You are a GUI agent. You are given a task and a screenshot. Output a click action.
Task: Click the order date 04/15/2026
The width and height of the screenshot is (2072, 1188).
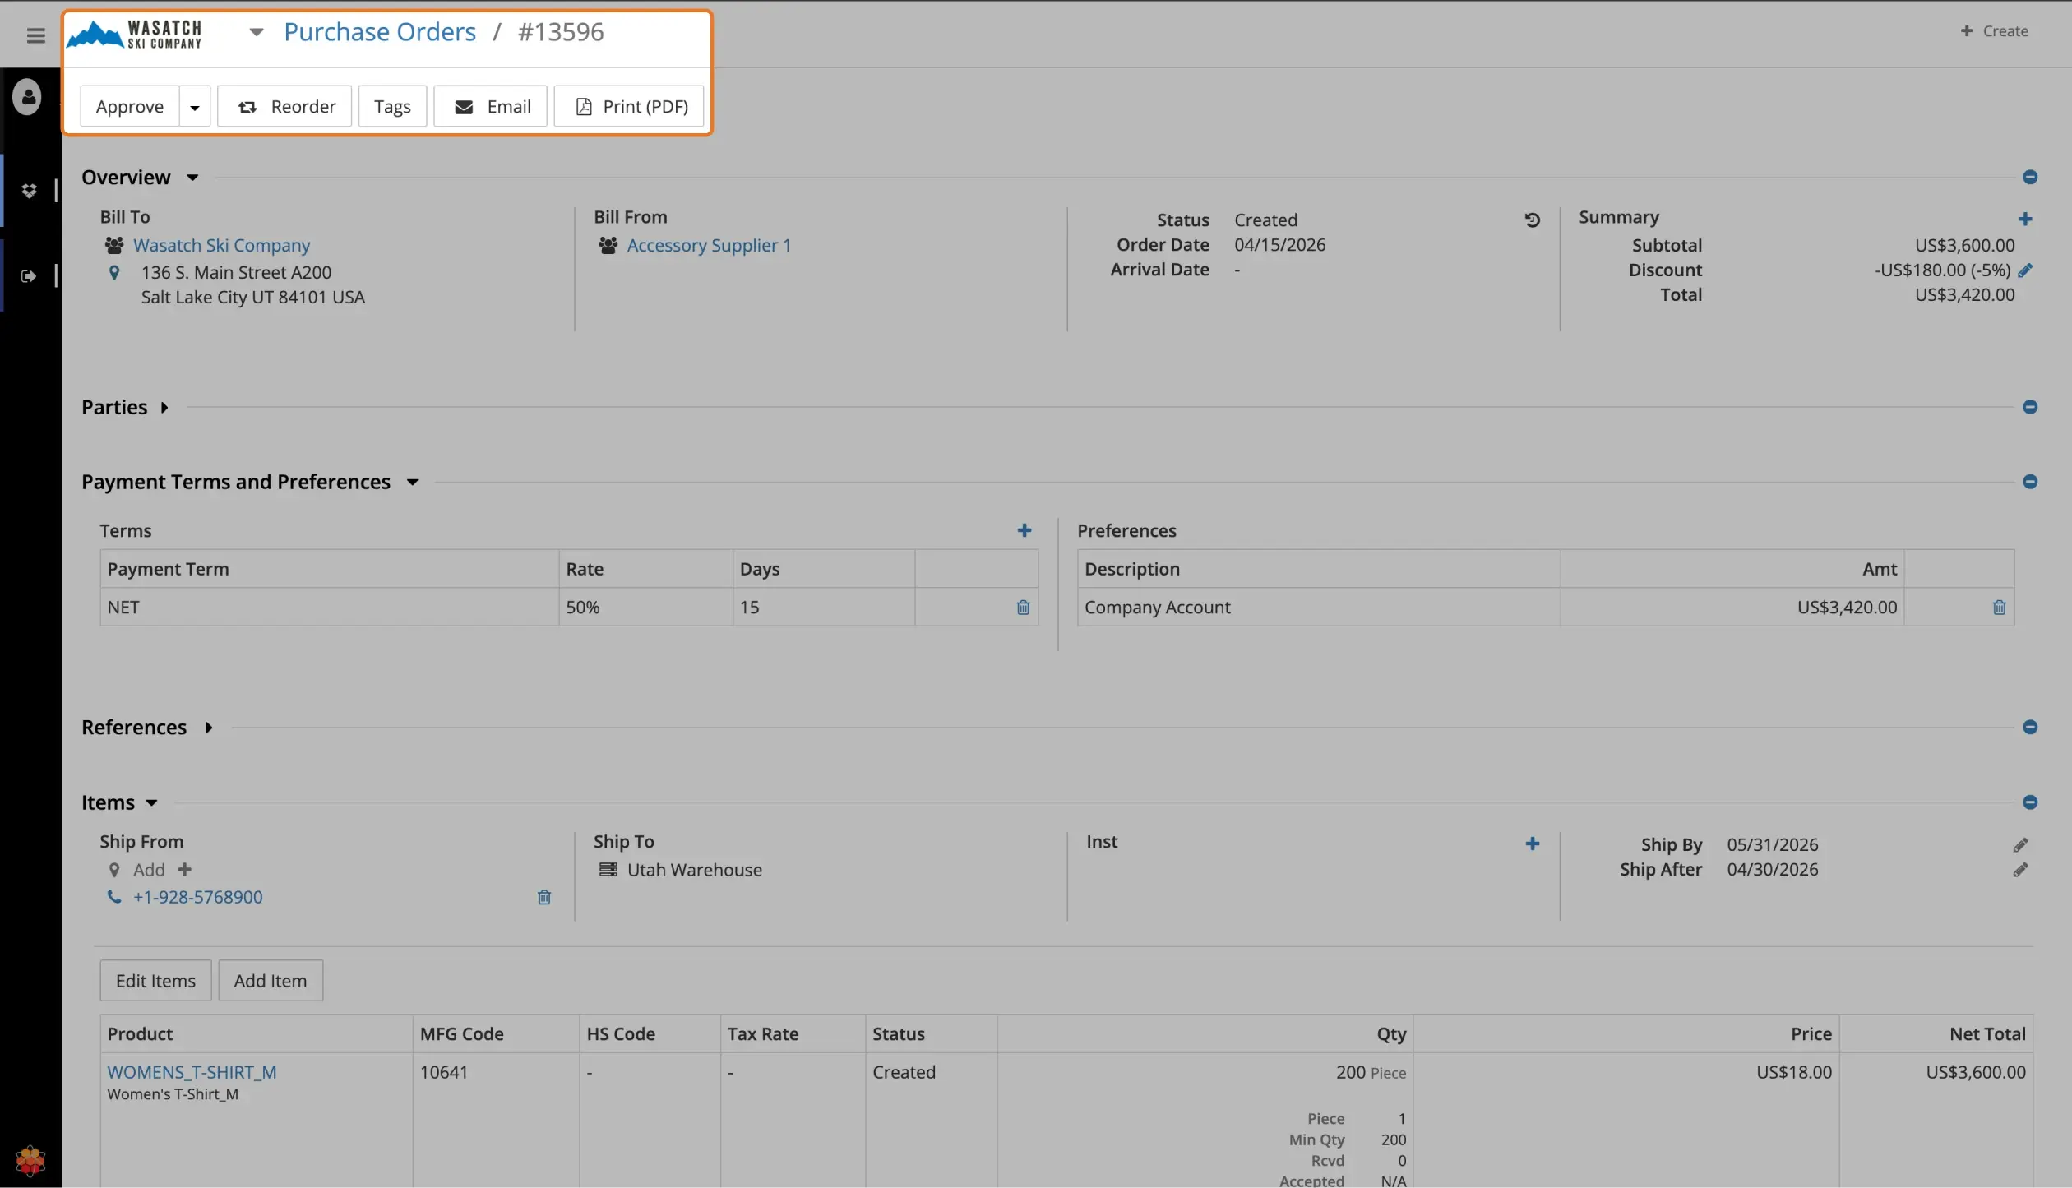point(1279,245)
